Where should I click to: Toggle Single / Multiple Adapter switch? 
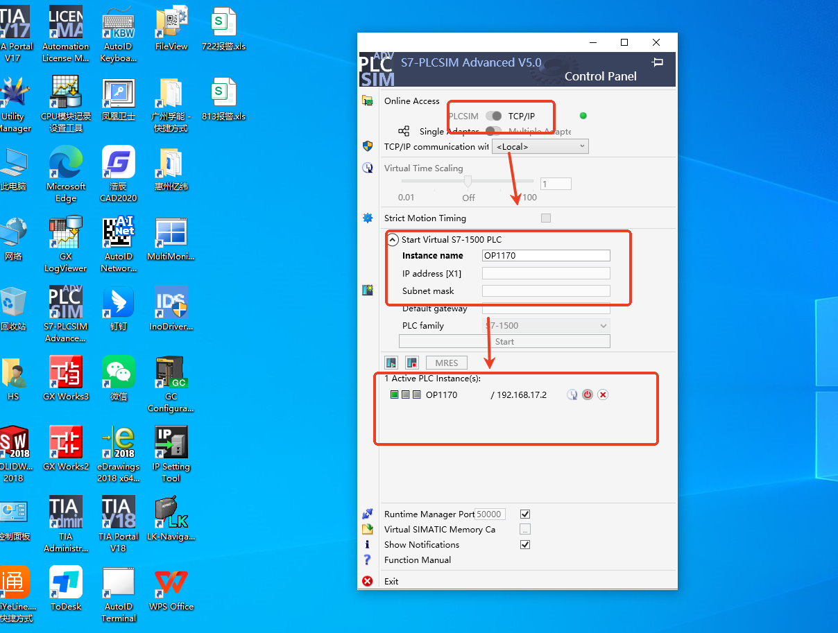(493, 131)
